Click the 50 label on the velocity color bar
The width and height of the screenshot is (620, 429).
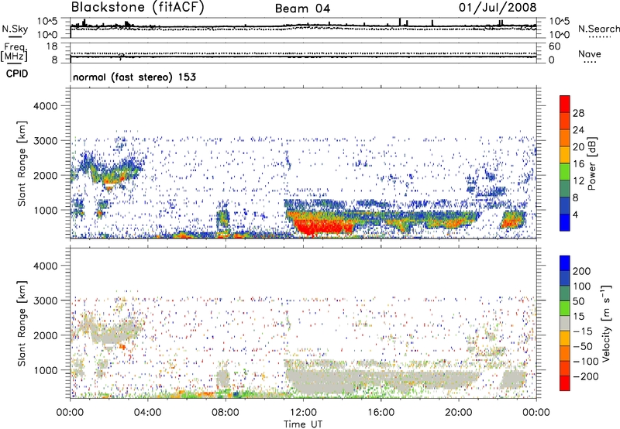tap(578, 301)
